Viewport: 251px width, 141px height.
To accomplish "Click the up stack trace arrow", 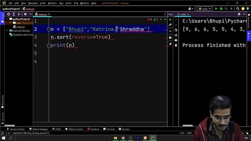I will 176,20.
